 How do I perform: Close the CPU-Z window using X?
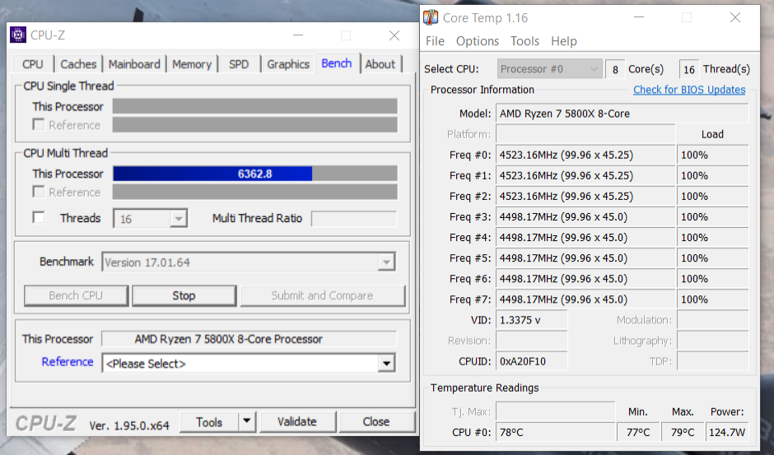[x=394, y=35]
